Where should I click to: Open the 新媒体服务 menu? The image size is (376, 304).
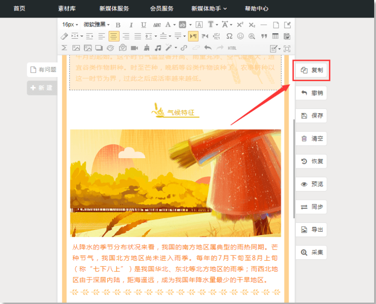click(114, 9)
